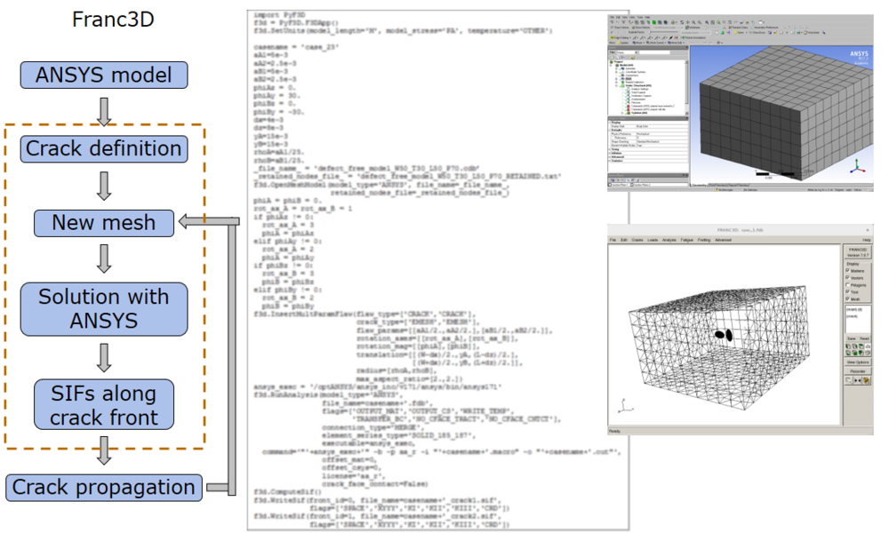The image size is (889, 541).
Task: Click Thicken Annotations in ANSYS toolbar
Action: point(693,37)
